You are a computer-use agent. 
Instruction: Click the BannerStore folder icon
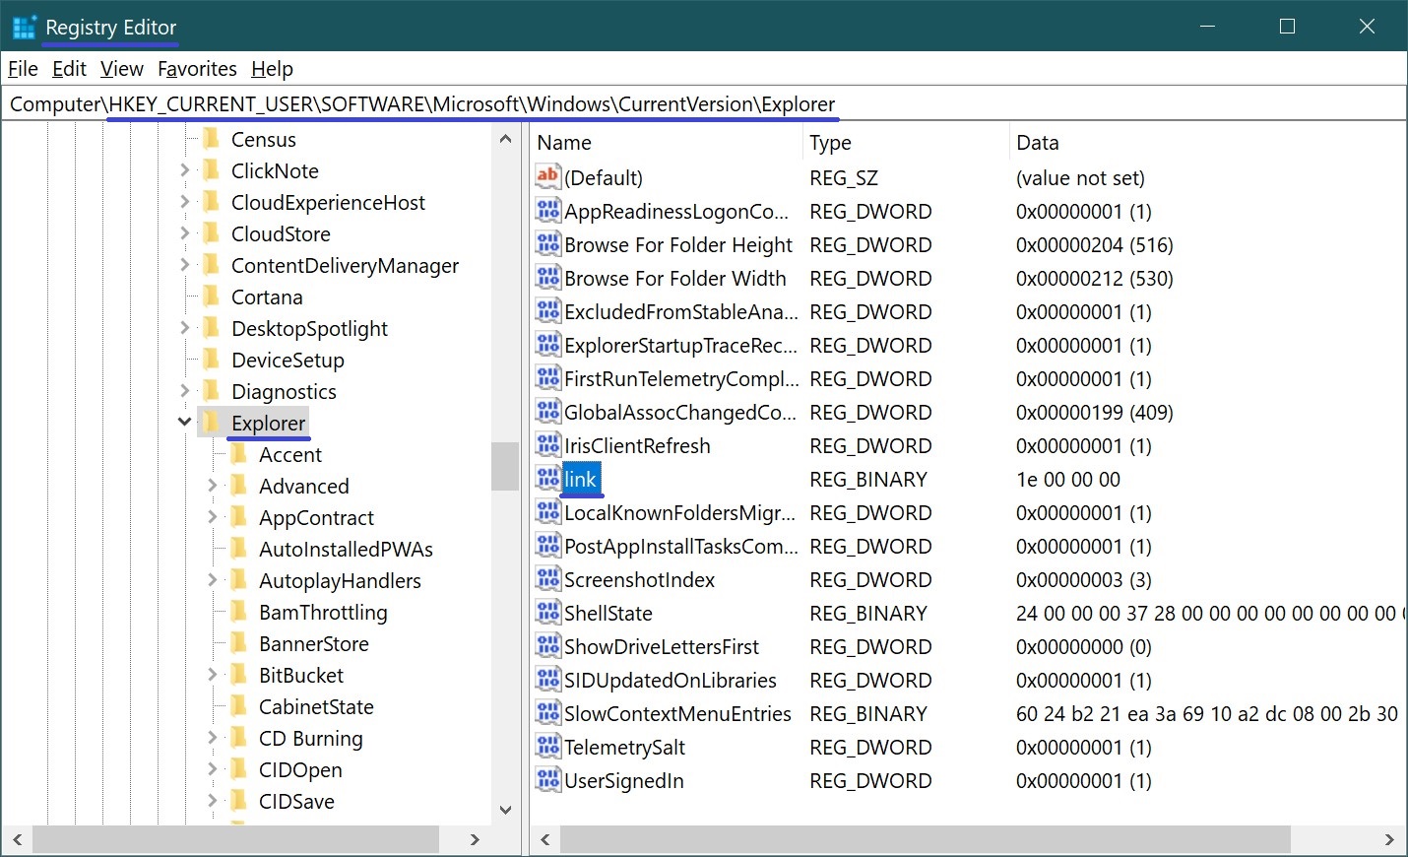(238, 643)
